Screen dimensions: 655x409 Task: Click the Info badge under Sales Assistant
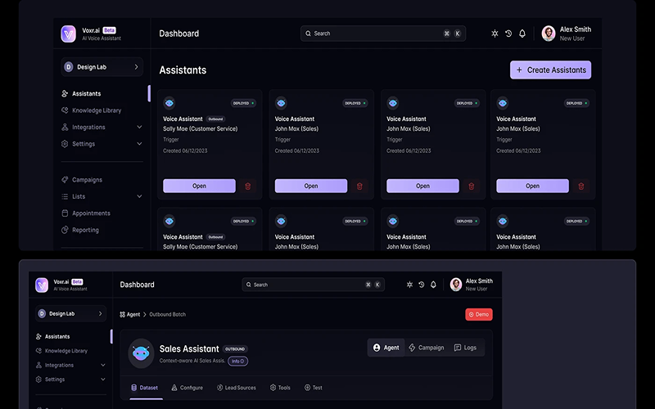(237, 362)
